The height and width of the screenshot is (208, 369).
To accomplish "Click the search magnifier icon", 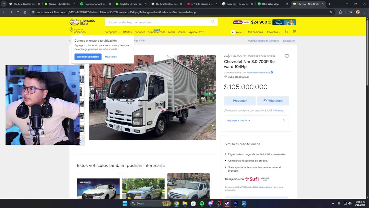I will point(213,22).
